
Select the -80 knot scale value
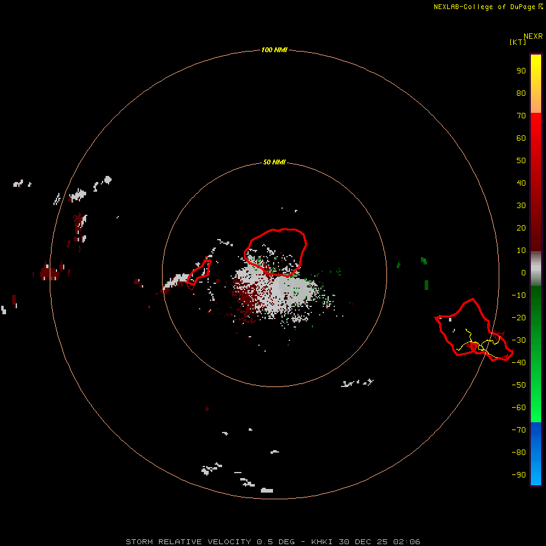[519, 453]
